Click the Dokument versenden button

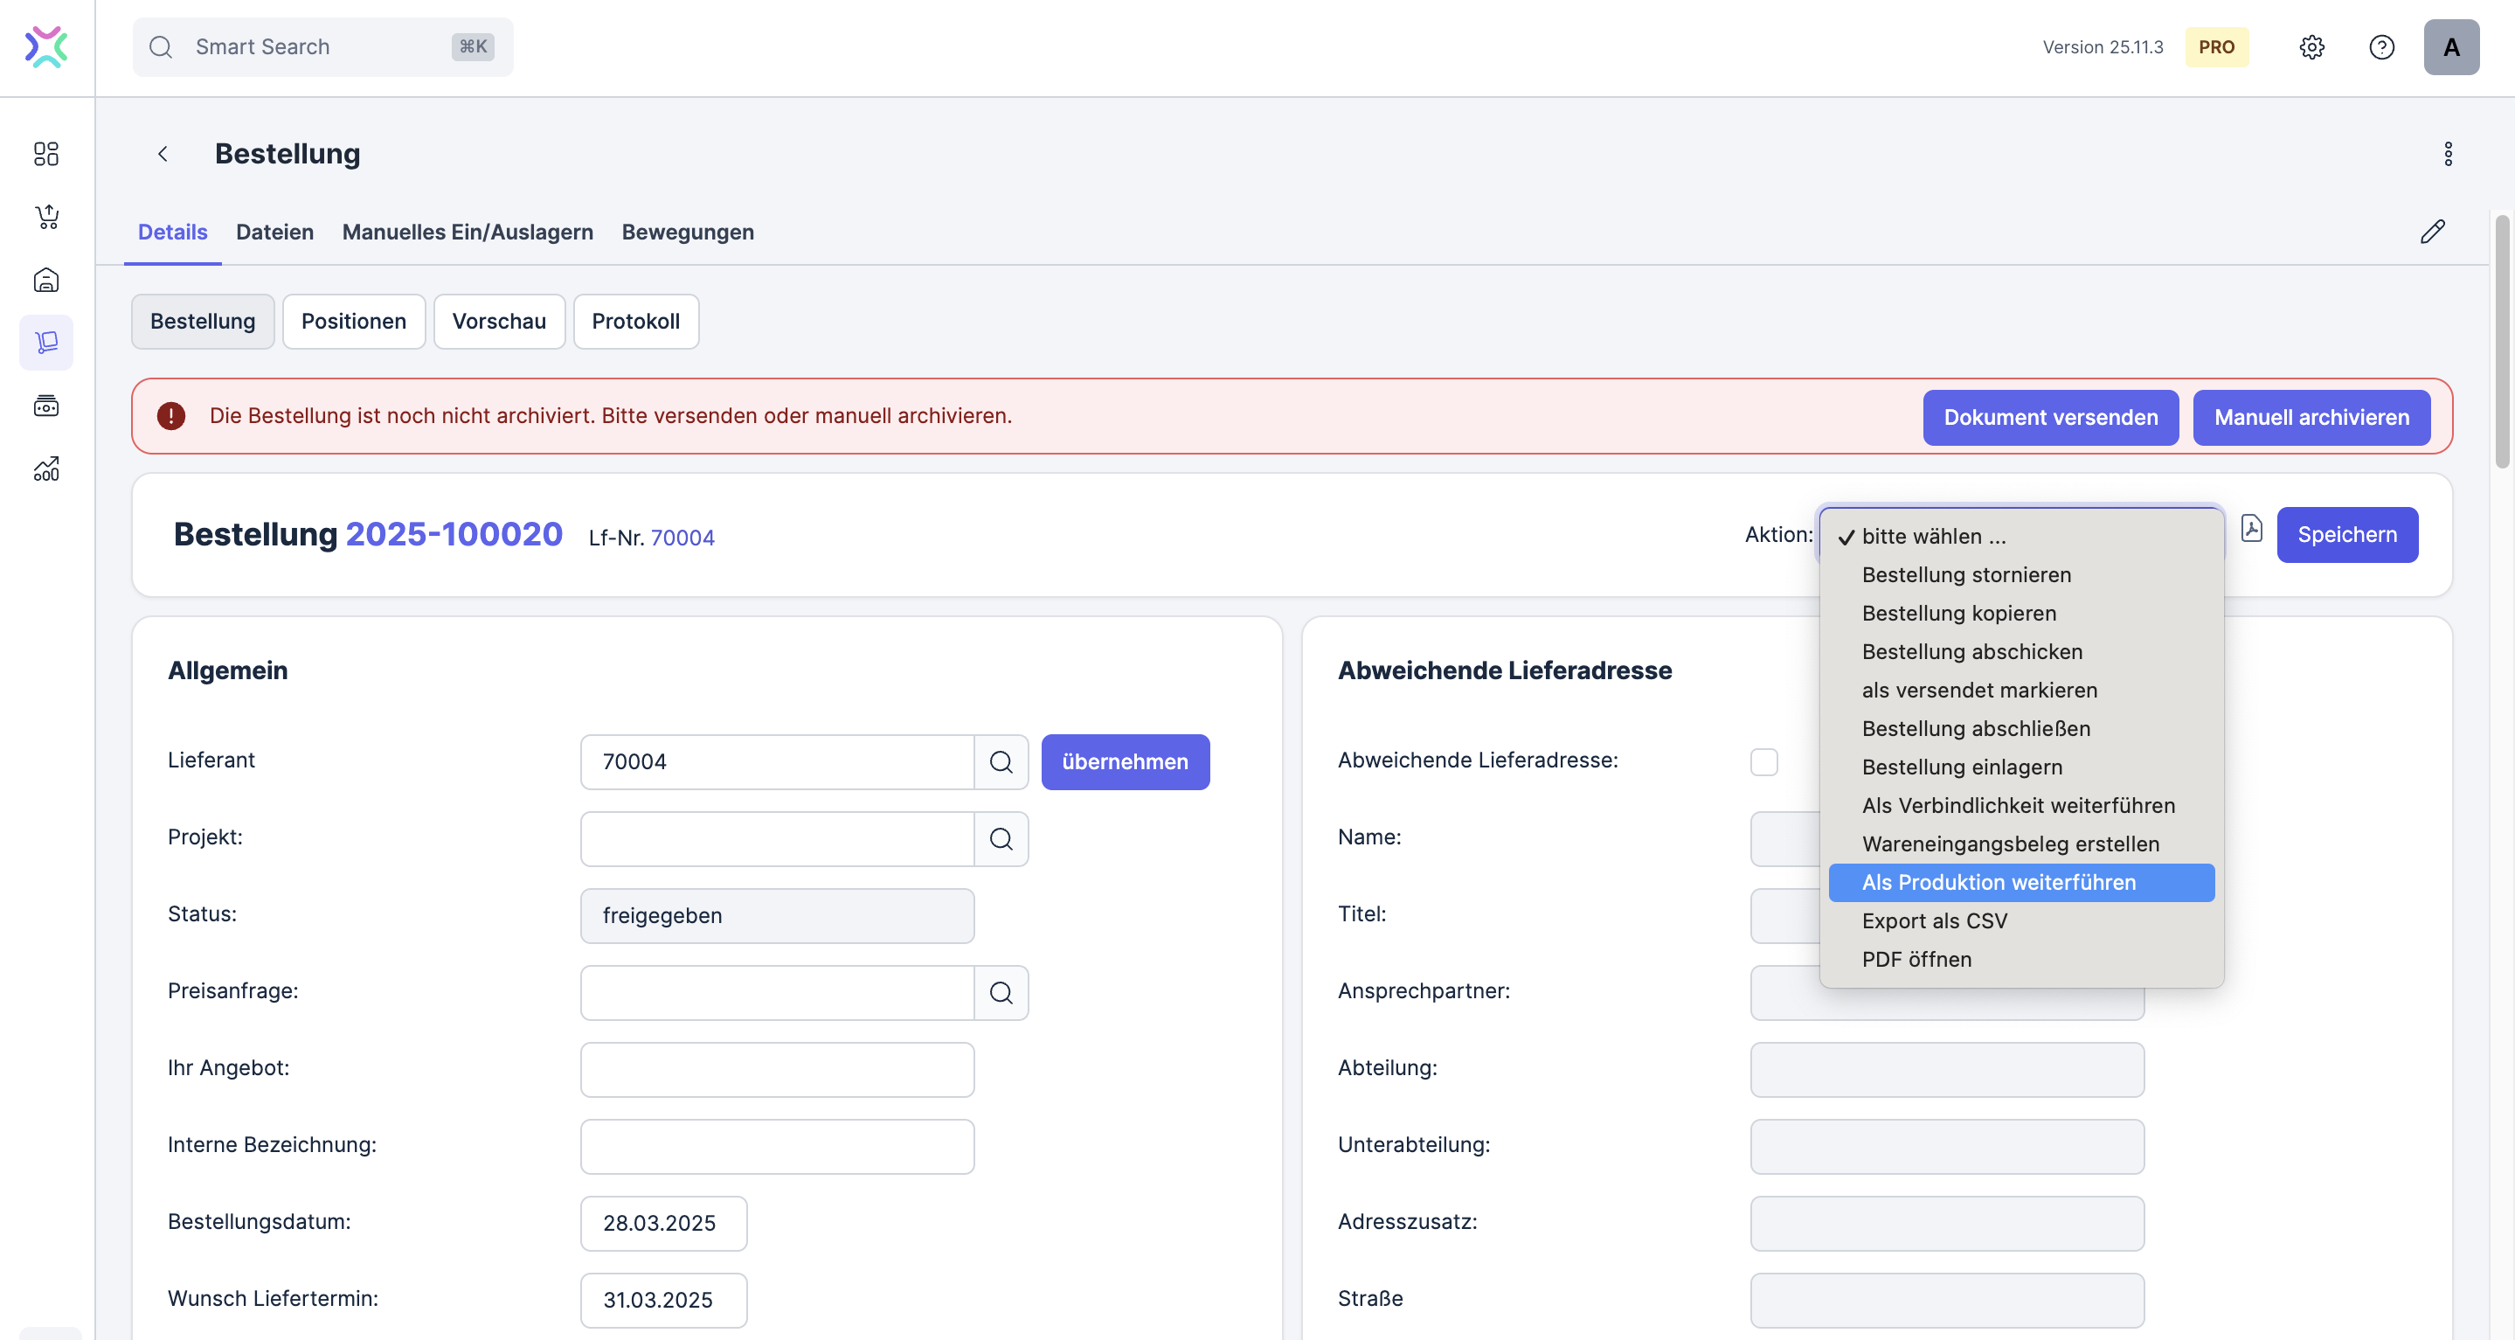[x=2049, y=418]
